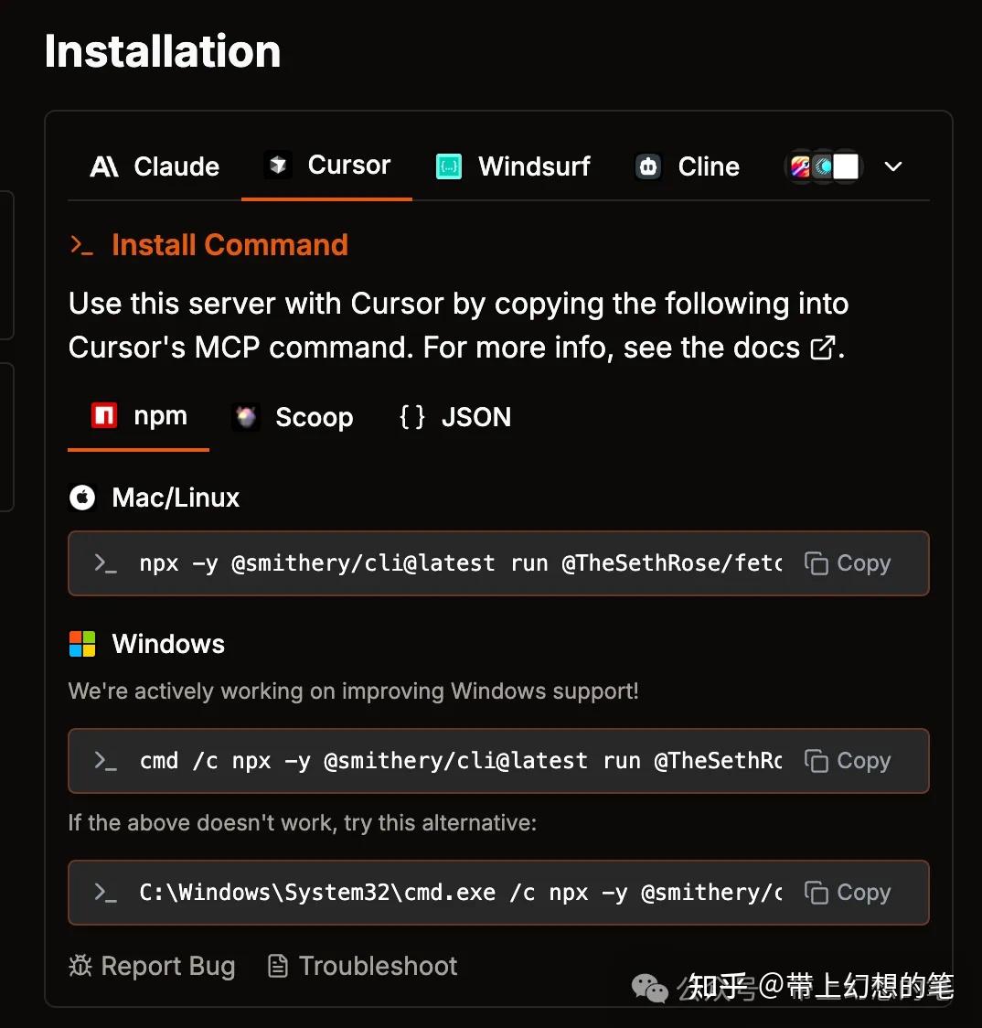
Task: Click the Mac/Linux command text field
Action: click(411, 563)
